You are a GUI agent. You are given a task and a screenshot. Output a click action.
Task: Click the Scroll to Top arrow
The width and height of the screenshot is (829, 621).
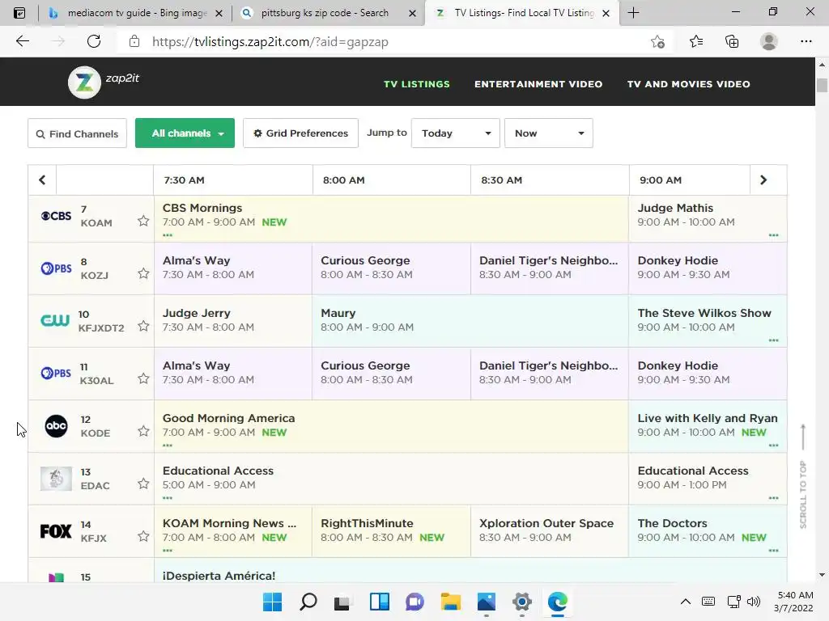(x=803, y=437)
